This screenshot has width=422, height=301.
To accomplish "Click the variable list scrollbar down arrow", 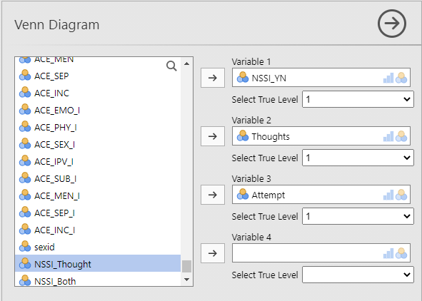I will click(187, 280).
